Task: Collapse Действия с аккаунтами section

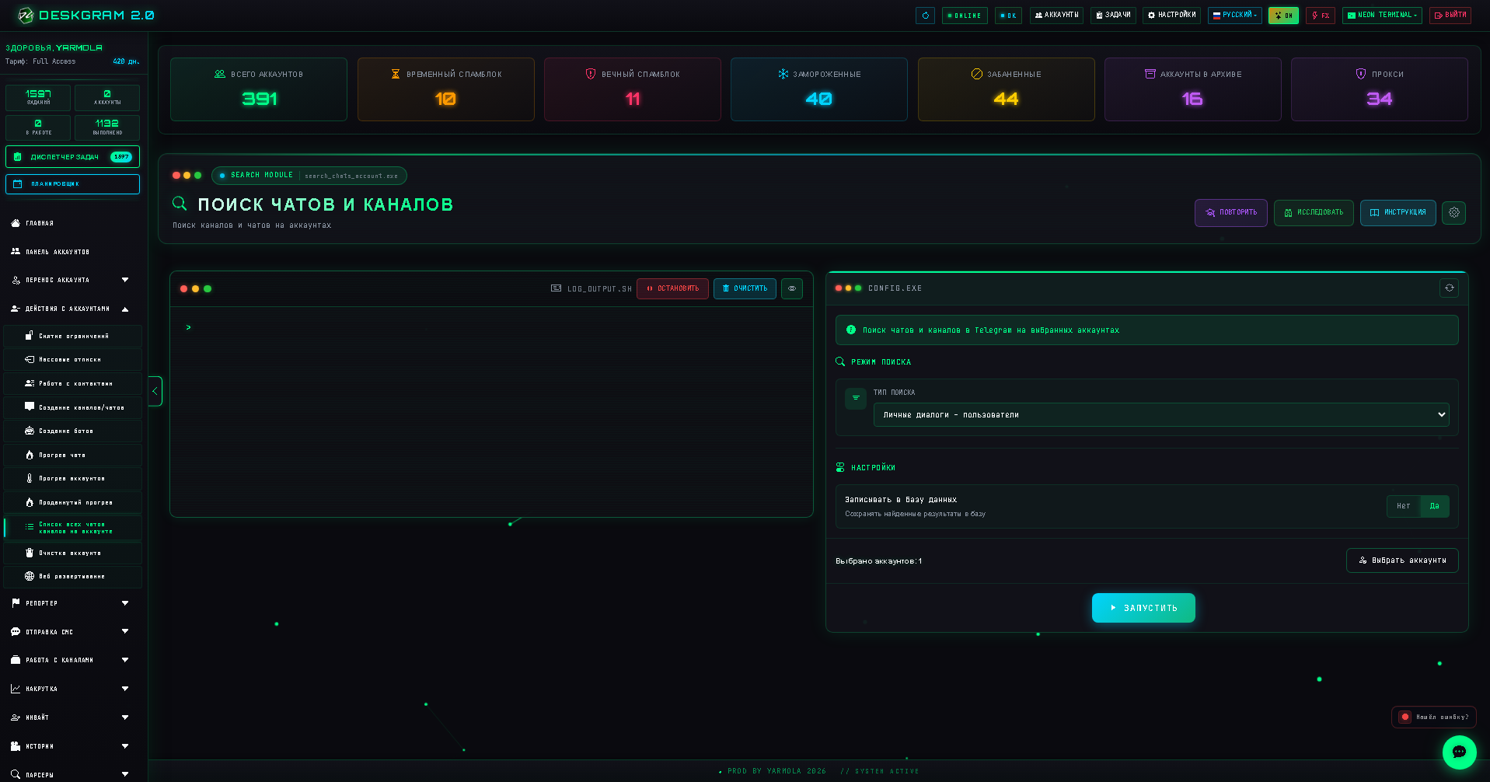Action: [70, 309]
